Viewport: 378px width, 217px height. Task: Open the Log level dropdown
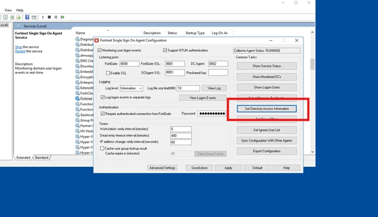click(x=131, y=88)
